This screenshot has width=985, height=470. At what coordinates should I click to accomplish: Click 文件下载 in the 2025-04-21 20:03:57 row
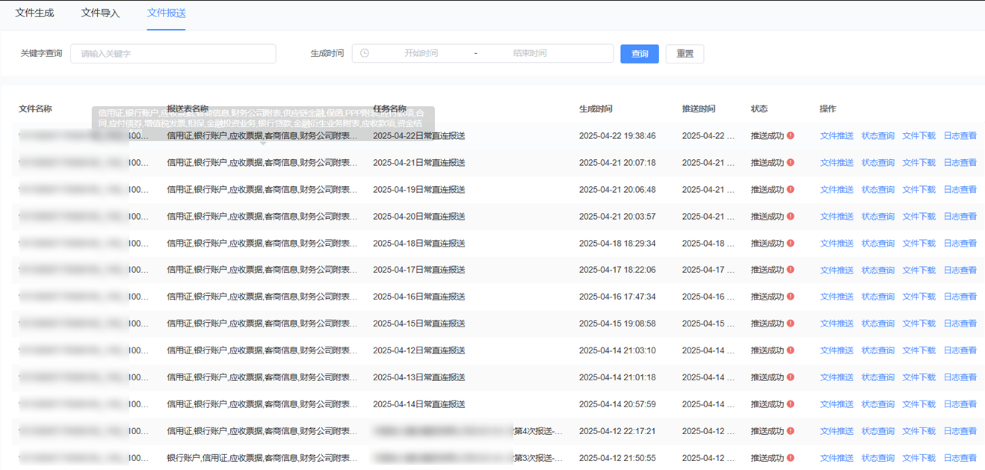pos(919,217)
